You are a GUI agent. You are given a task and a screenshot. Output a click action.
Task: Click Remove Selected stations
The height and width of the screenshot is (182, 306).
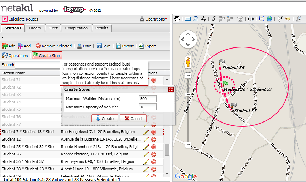click(54, 46)
